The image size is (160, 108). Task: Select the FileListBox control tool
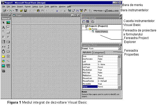(8, 56)
